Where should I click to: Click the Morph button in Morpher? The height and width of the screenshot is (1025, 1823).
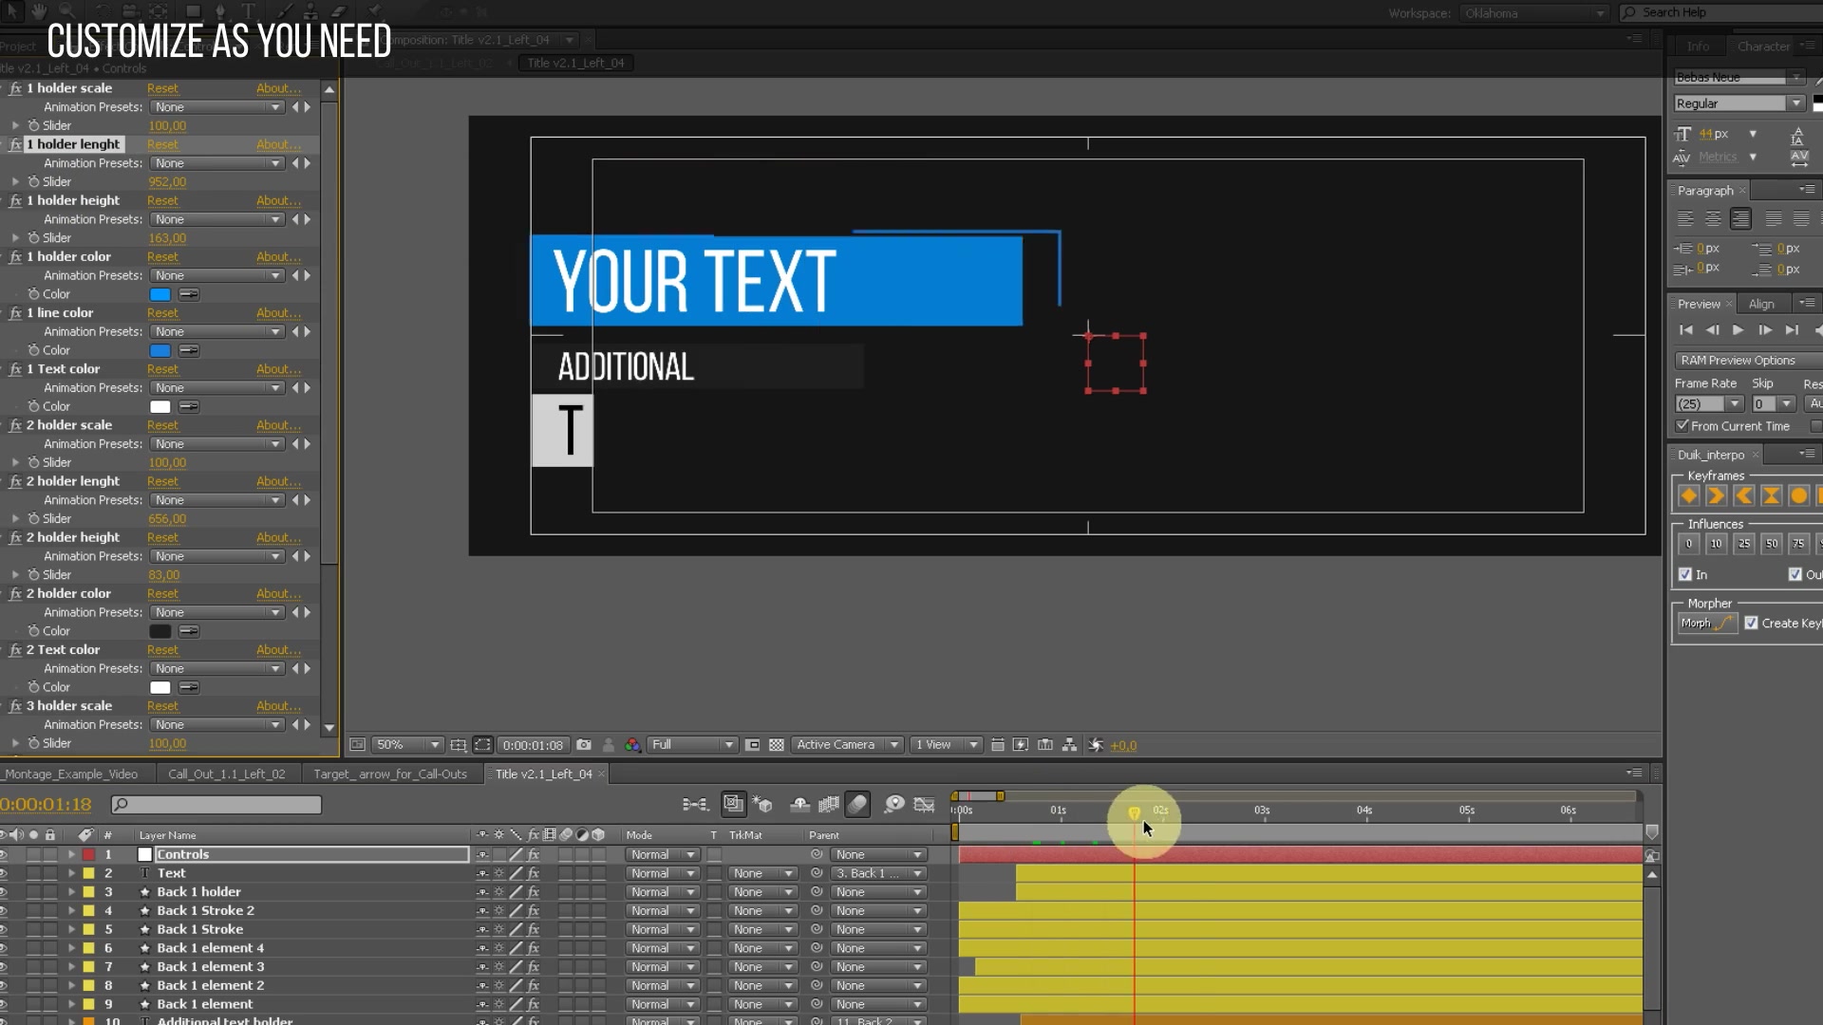[x=1707, y=623]
